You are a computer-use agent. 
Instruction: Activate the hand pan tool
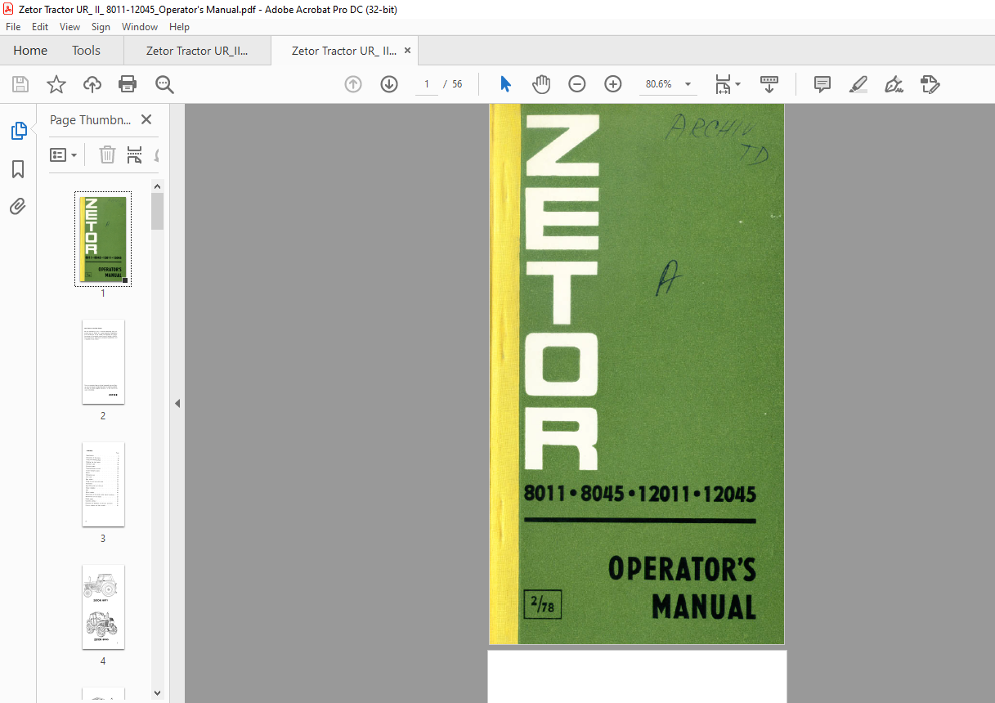pyautogui.click(x=541, y=84)
